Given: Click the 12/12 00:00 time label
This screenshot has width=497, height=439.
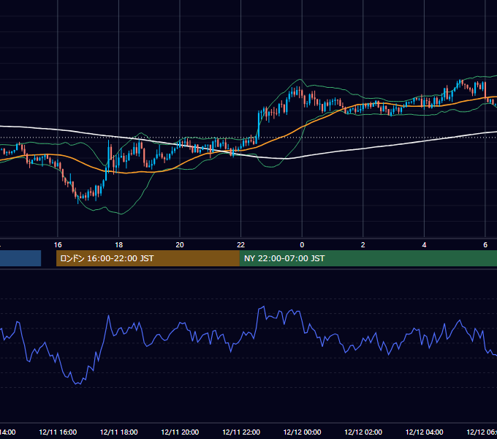Looking at the screenshot, I should [x=302, y=432].
